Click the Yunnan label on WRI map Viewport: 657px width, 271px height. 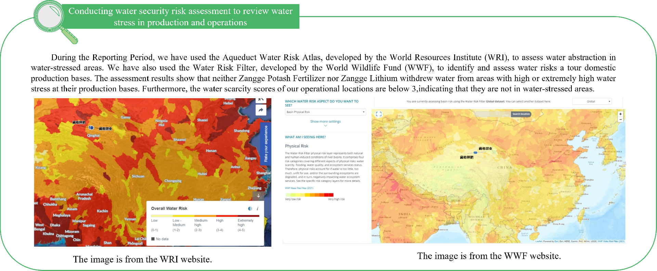tap(130, 219)
